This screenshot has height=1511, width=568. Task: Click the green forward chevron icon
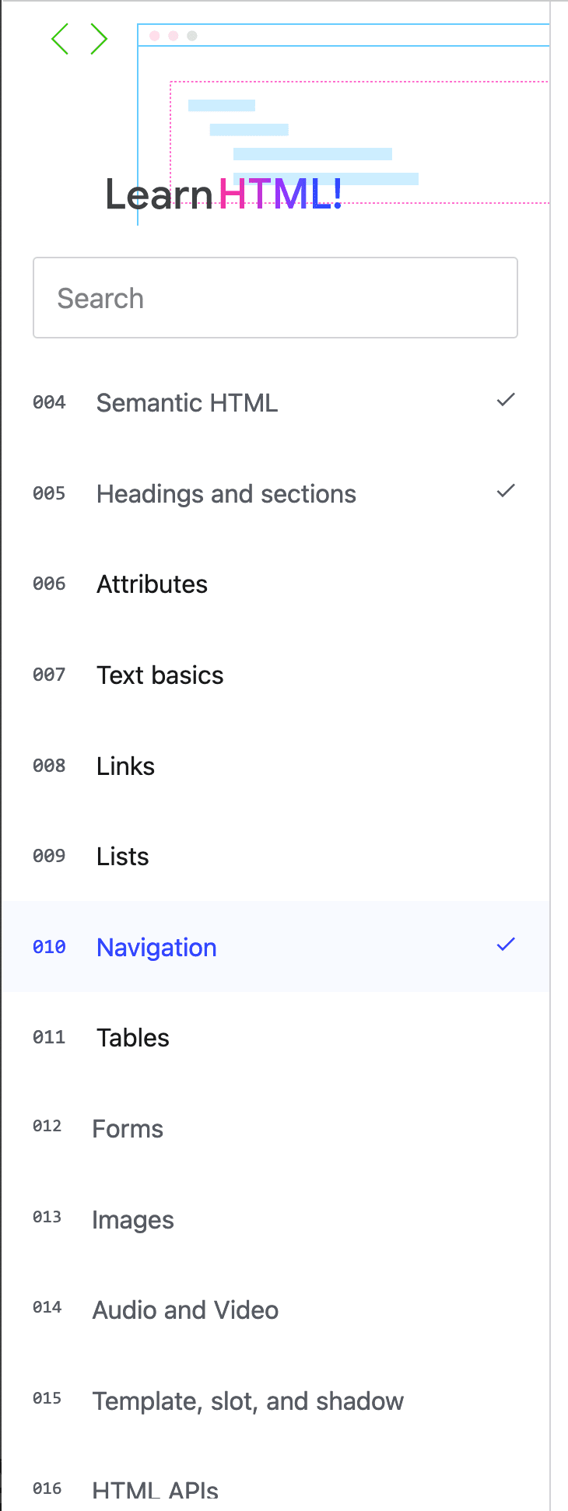tap(100, 37)
